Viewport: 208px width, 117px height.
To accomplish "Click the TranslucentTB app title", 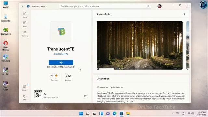I will [x=61, y=49].
